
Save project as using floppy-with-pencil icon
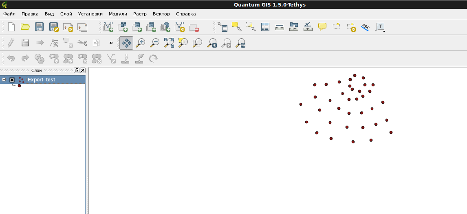[54, 27]
